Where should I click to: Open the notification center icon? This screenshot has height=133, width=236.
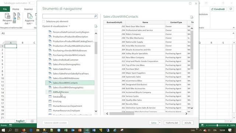click(230, 130)
